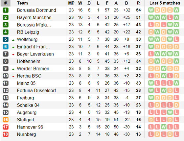
Task: Open the RB Leipzig team link
Action: [28, 32]
